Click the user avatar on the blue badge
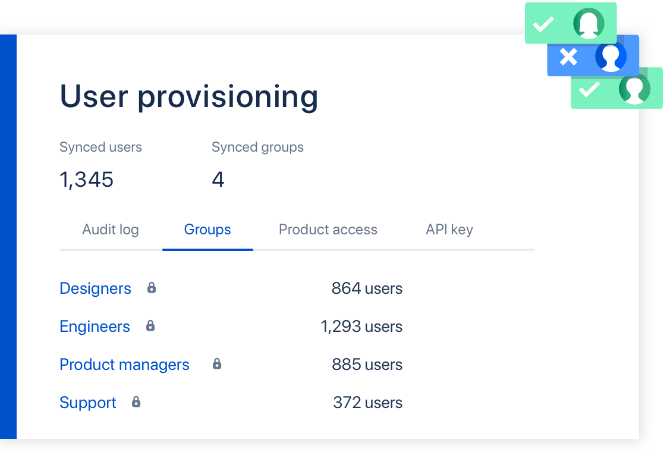 611,57
